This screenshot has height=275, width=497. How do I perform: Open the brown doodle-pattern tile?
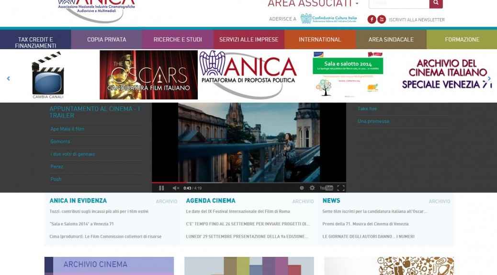pyautogui.click(x=389, y=266)
